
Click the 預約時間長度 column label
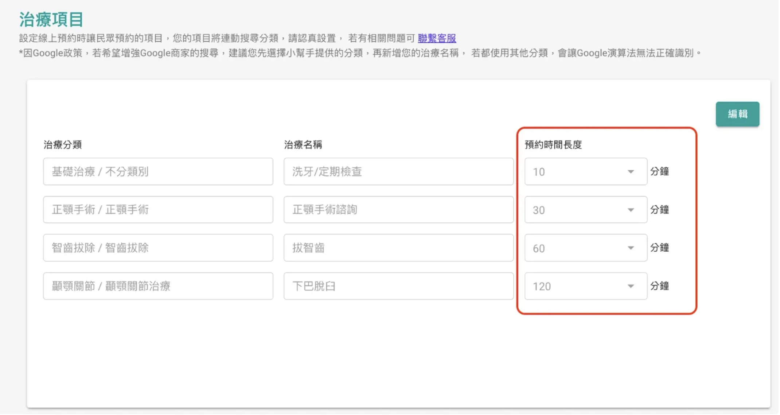point(553,144)
